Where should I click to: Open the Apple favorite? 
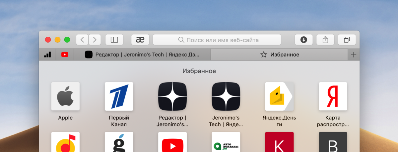click(65, 96)
